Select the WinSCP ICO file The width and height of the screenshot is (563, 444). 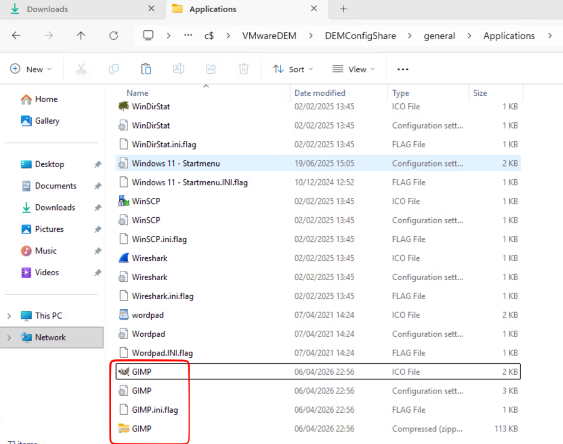click(x=318, y=201)
